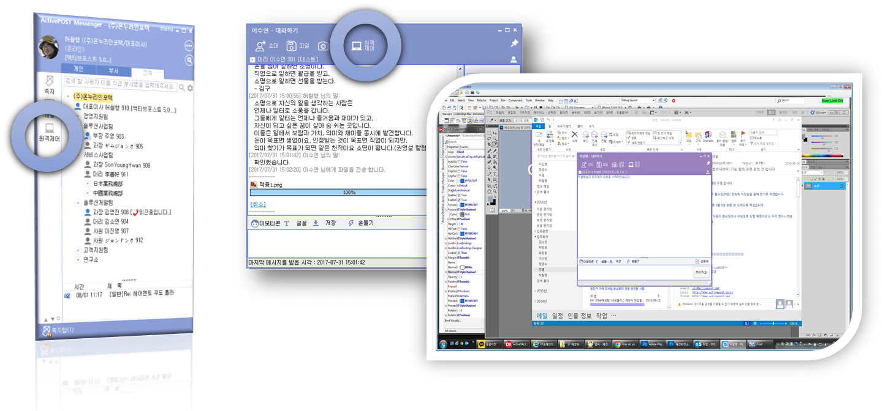Expand the 경영지원팀 department node
Image resolution: width=888 pixels, height=411 pixels.
[x=78, y=116]
